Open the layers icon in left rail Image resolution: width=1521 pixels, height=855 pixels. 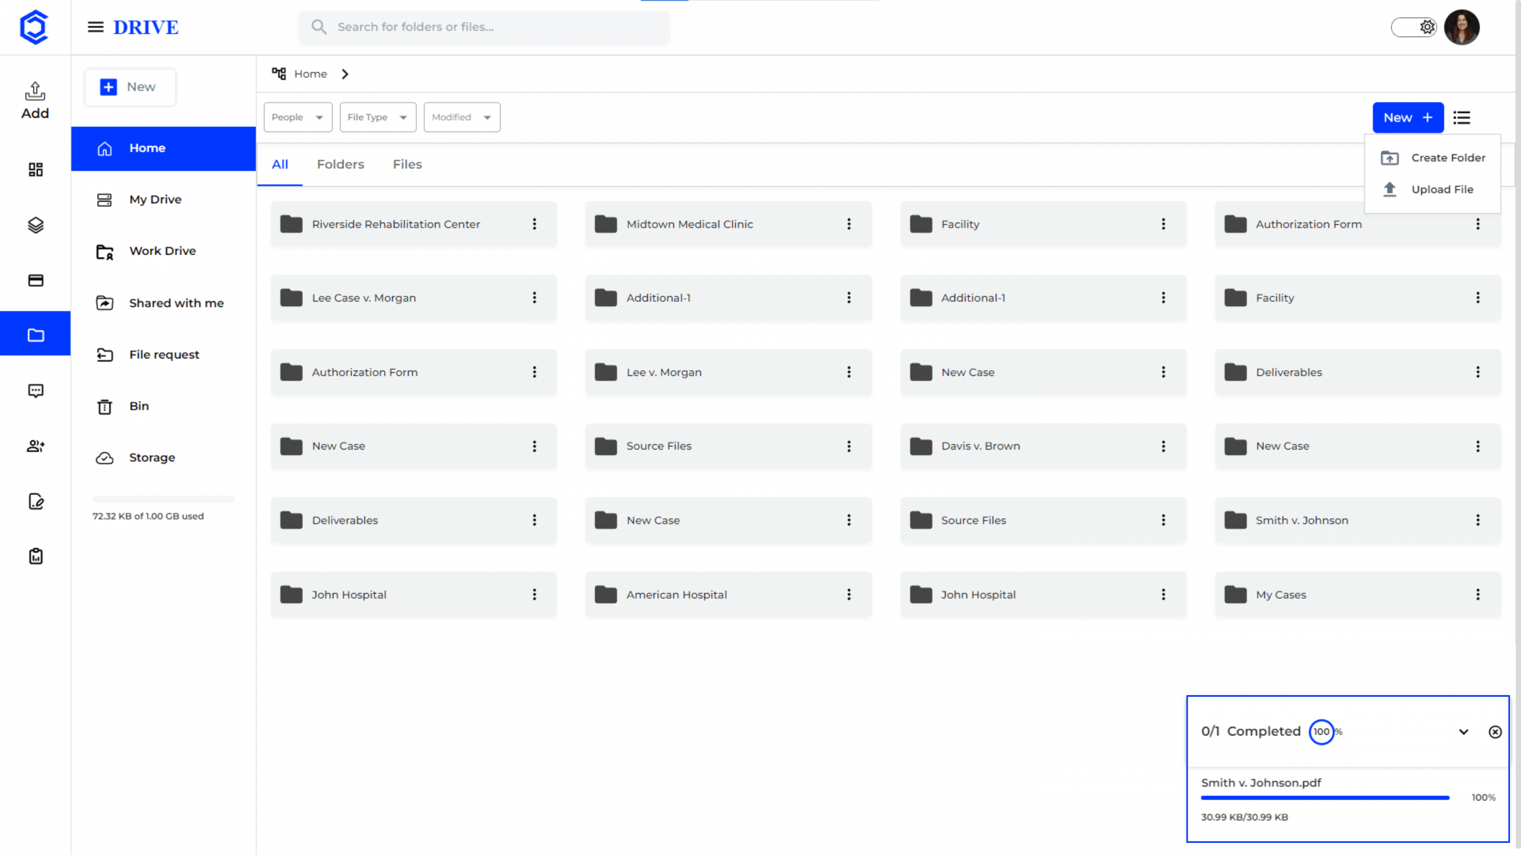35,225
